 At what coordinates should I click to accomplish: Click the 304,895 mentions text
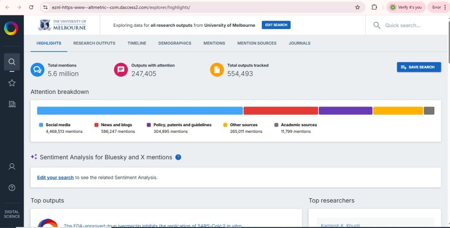(171, 132)
